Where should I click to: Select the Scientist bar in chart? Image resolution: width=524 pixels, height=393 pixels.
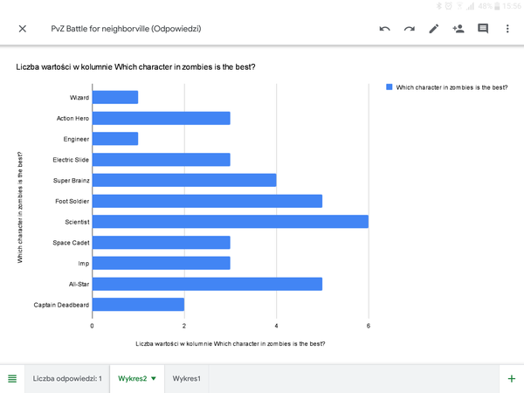coord(230,222)
